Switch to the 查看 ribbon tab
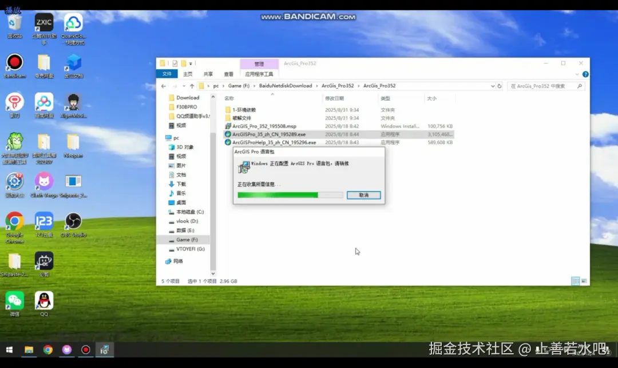Viewport: 618px width, 368px height. coord(228,74)
